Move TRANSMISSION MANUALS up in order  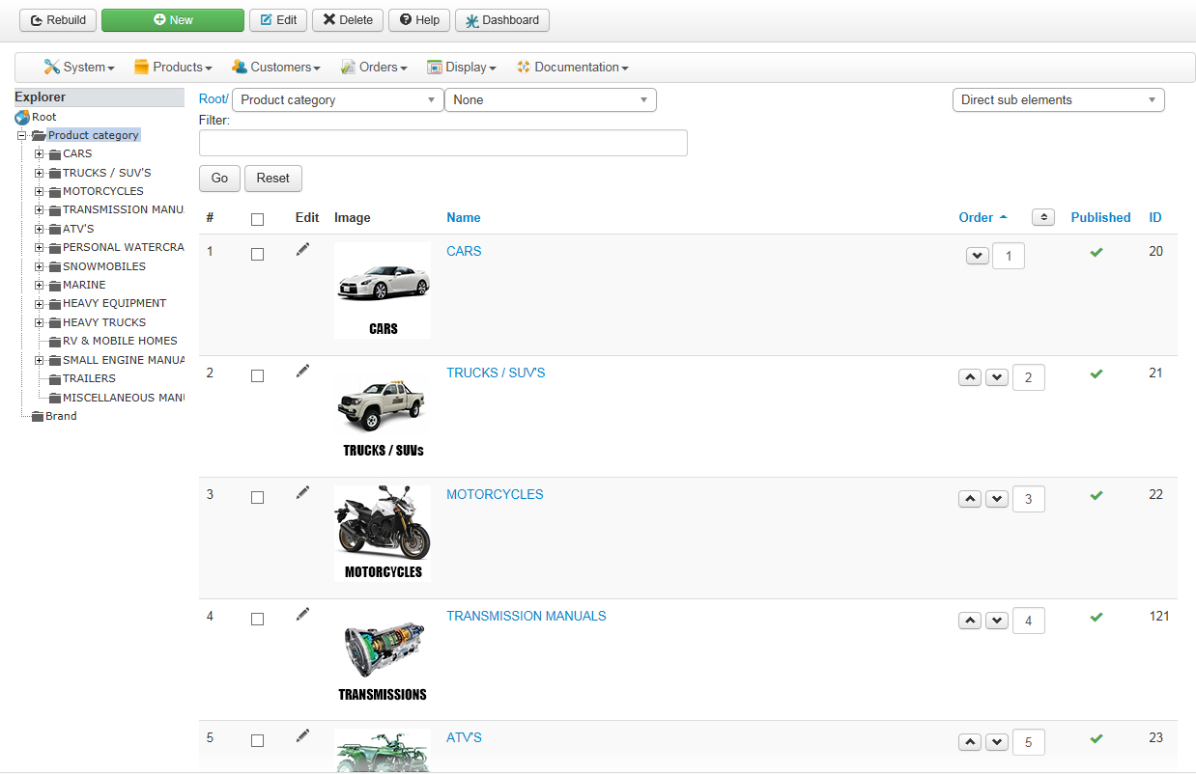point(970,621)
